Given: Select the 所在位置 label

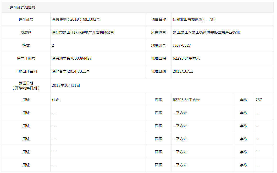Looking at the screenshot, I should click(158, 32).
